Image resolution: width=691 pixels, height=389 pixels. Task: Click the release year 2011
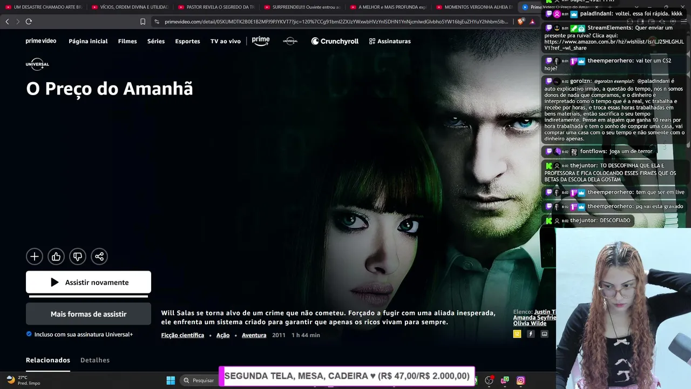[279, 335]
